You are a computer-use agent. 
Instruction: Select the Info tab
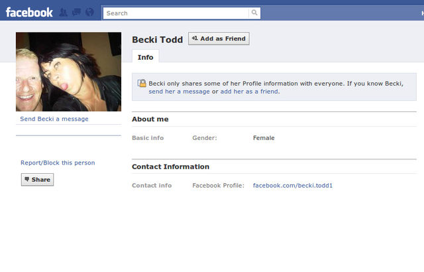point(145,57)
